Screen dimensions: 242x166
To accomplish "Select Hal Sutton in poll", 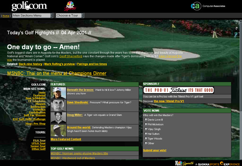I will coord(146,133).
